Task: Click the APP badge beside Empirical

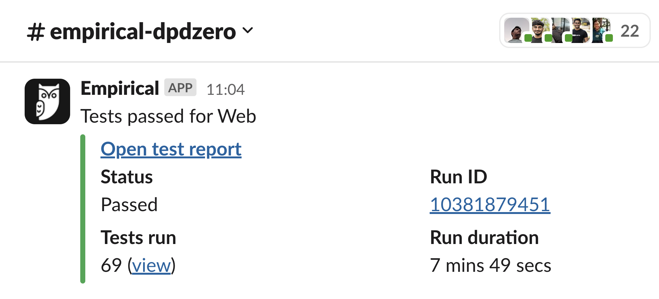Action: coord(180,88)
